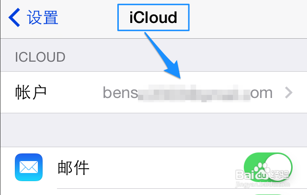Go back via the 设置 label

click(x=43, y=17)
